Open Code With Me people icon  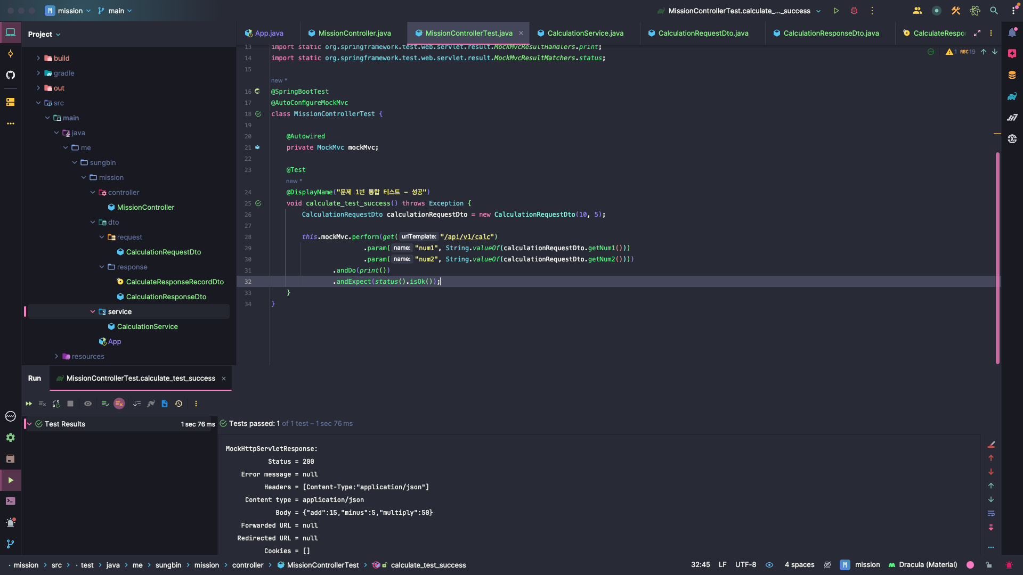[x=918, y=11]
